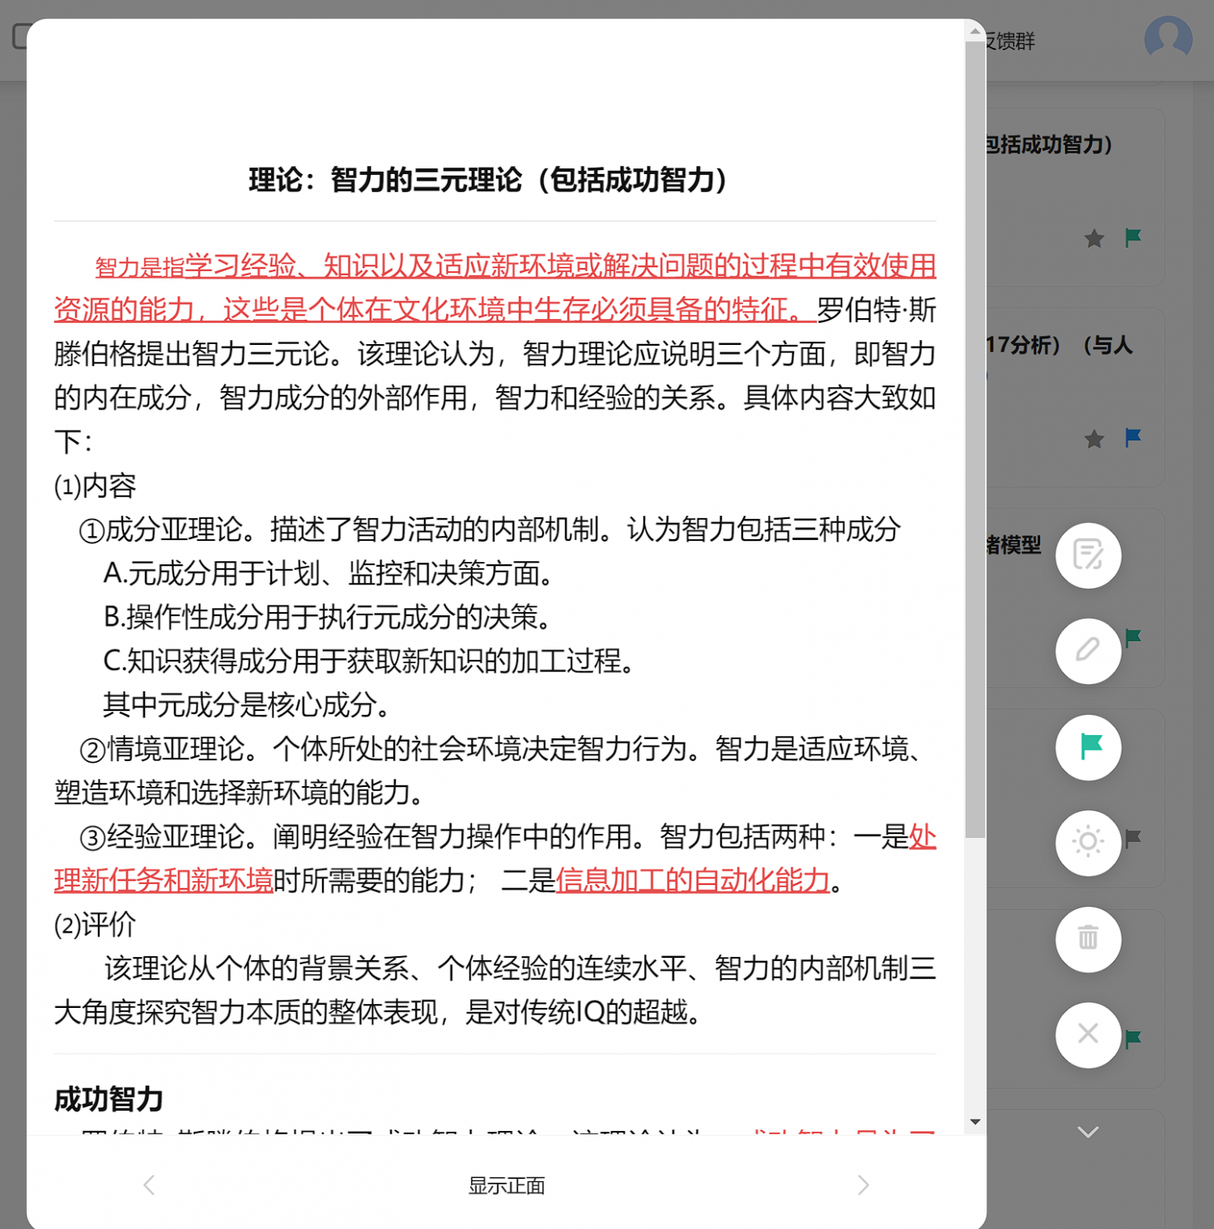Click scrollbar up arrow of the card popup
The image size is (1214, 1229).
click(975, 30)
